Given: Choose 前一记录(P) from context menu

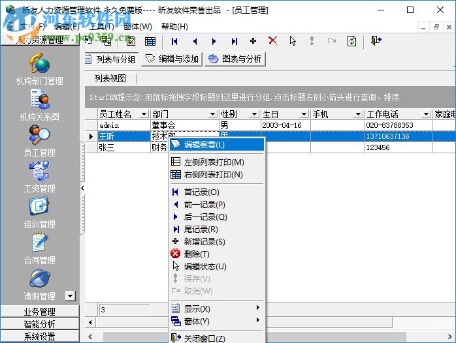Looking at the screenshot, I should (217, 205).
